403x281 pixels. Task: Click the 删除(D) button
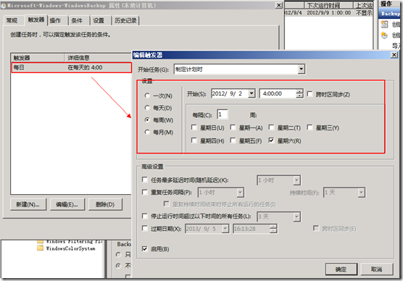(x=105, y=204)
